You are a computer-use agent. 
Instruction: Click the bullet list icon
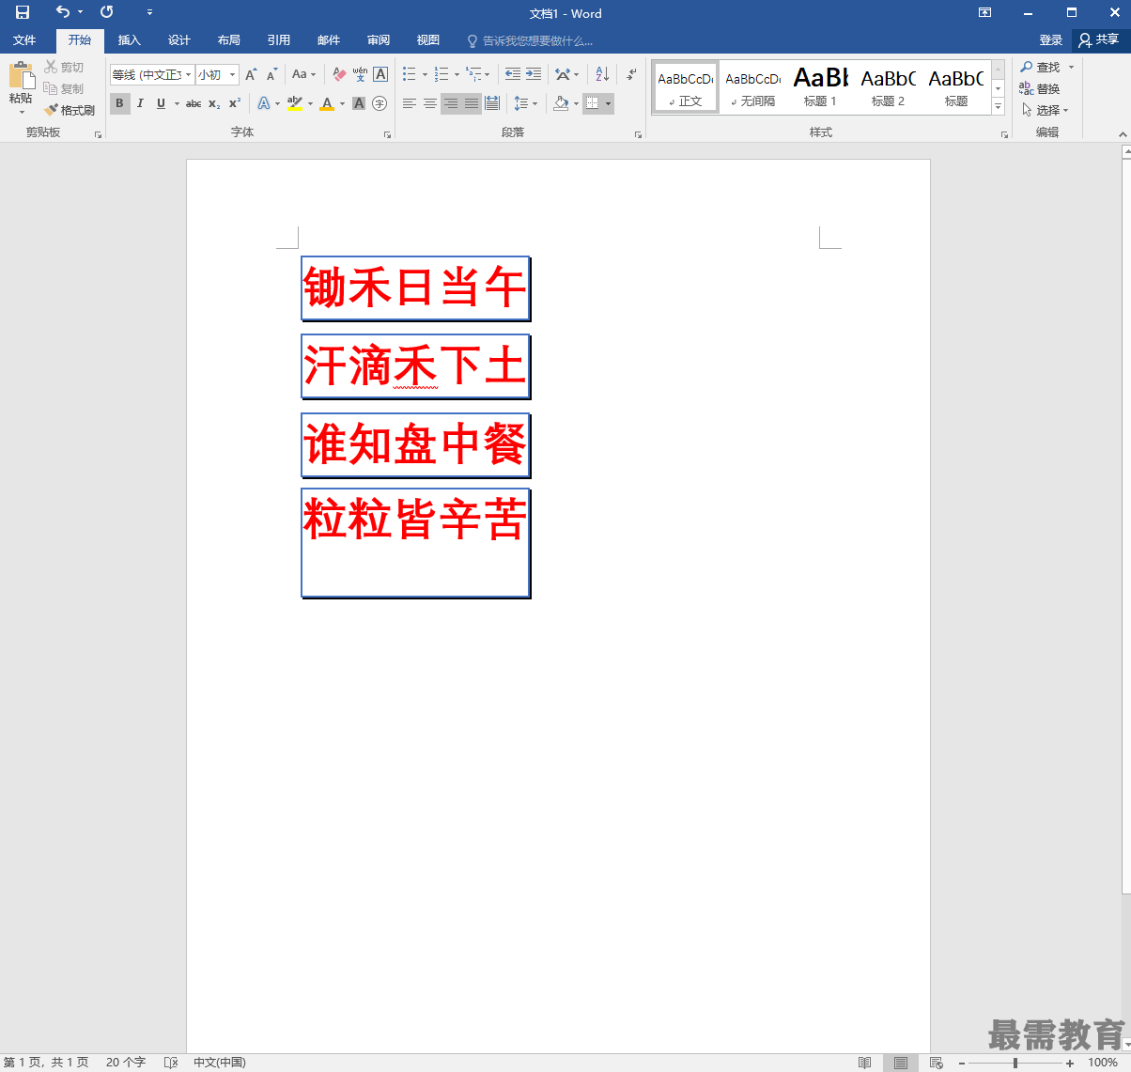410,74
